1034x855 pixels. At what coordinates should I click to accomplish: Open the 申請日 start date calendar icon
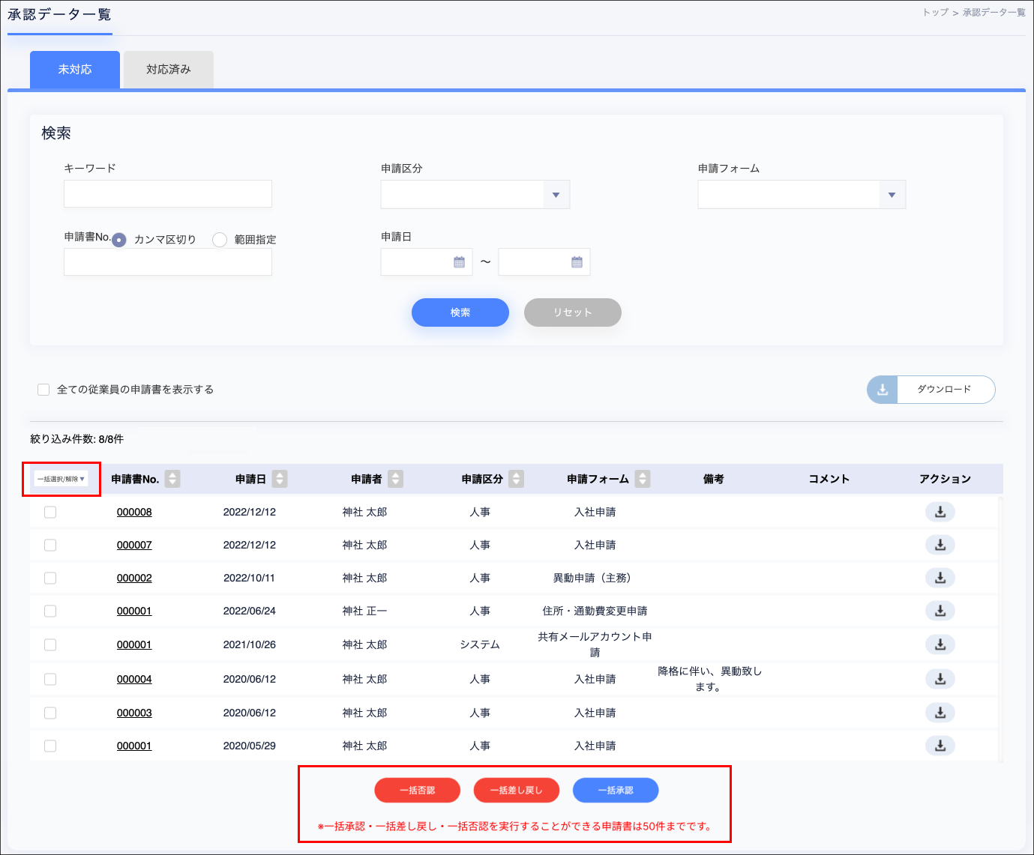459,262
